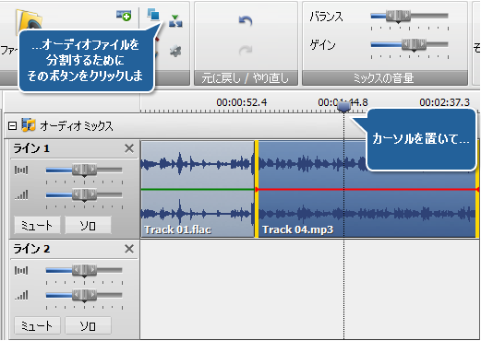The image size is (481, 341).
Task: Select the Track 04.mp3 clip on the timeline
Action: [x=367, y=189]
